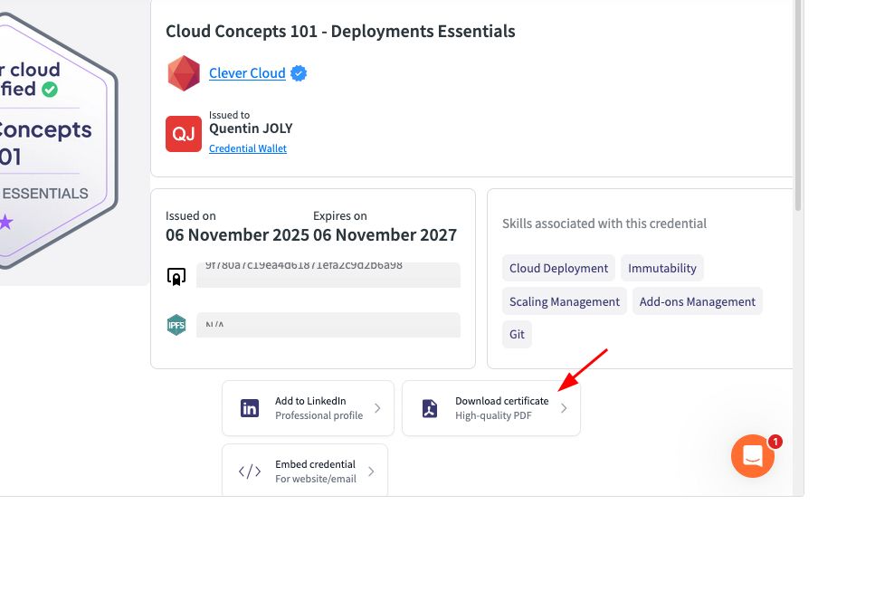Select the credential ID hash field

[x=328, y=275]
